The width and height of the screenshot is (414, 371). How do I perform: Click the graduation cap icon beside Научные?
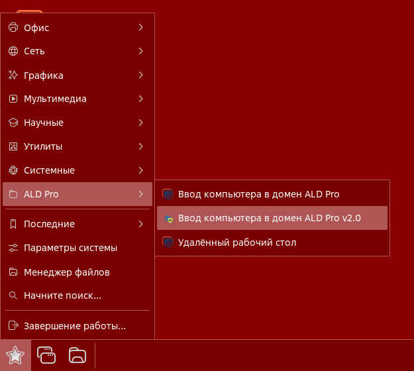pos(13,123)
